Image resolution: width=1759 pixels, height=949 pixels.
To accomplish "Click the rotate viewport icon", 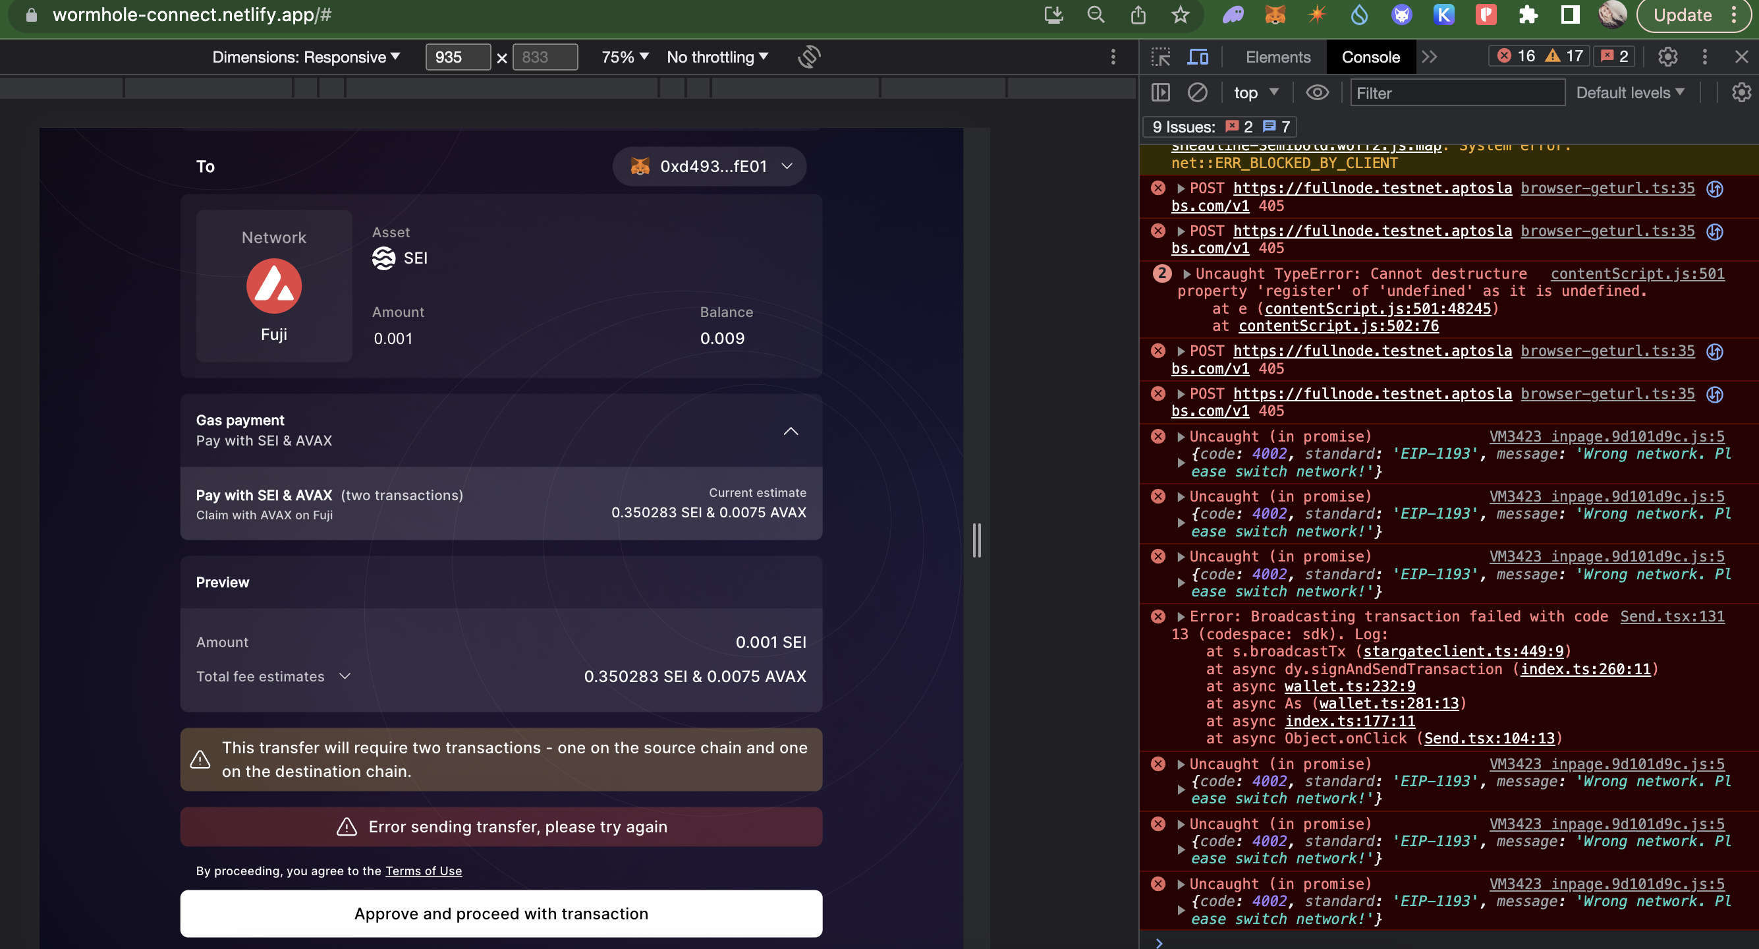I will [808, 57].
